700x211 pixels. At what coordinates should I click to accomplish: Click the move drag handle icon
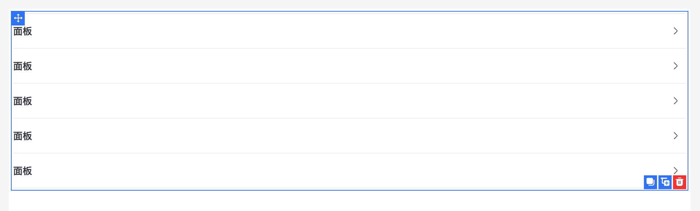[x=18, y=18]
